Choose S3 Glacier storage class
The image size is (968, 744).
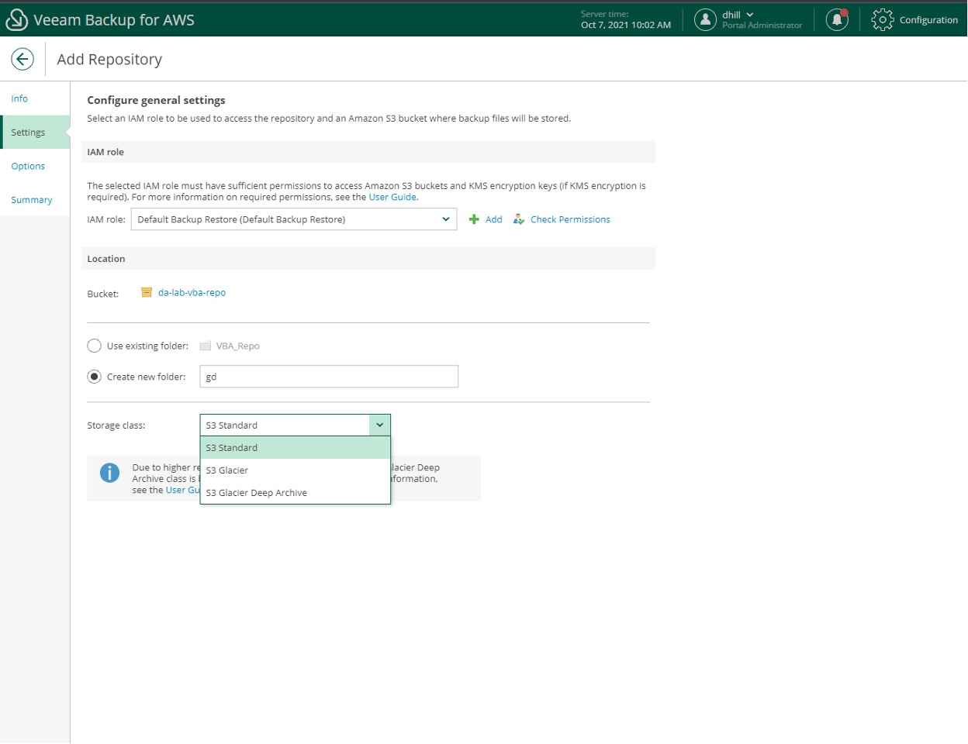point(295,470)
